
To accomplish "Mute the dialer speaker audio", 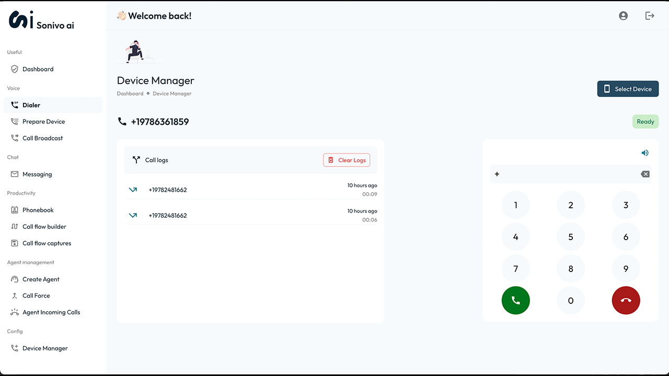I will point(645,152).
